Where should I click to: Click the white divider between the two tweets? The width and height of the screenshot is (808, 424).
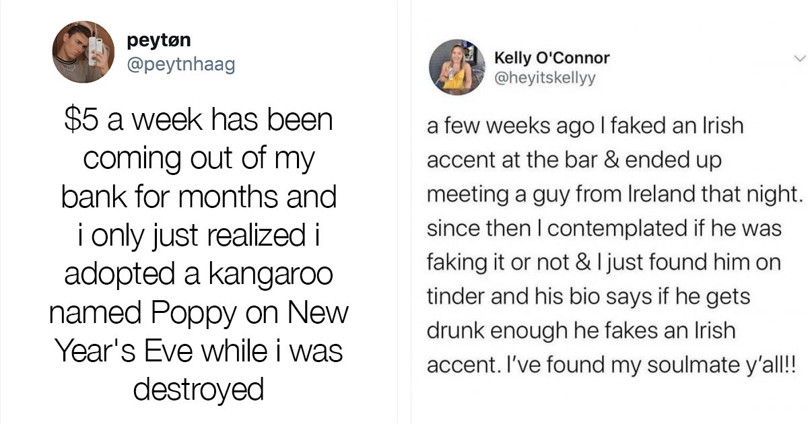coord(405,212)
